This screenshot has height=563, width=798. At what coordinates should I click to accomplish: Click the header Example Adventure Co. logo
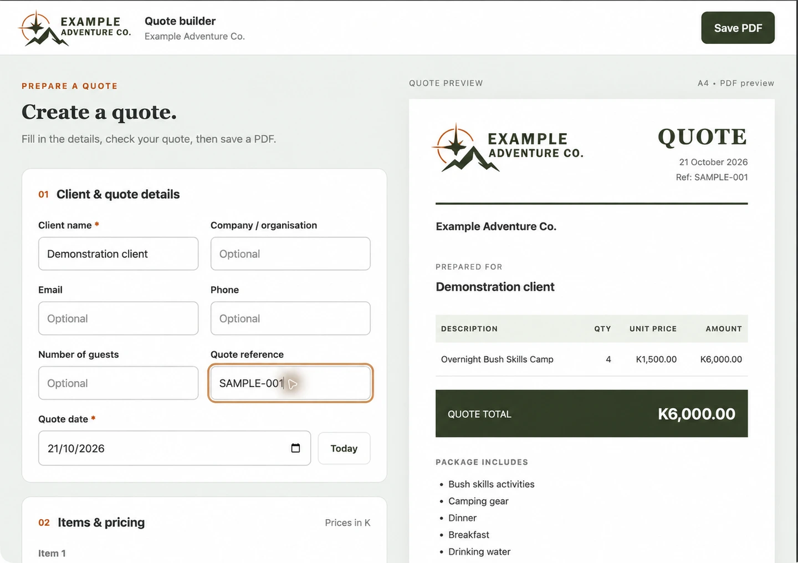coord(75,28)
